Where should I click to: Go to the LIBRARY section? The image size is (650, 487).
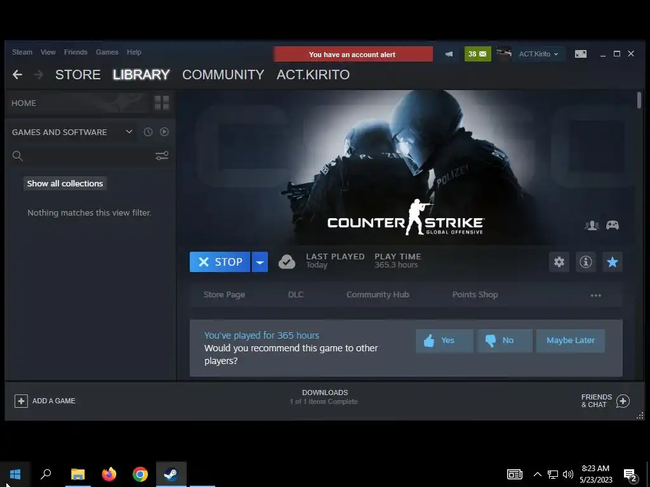point(141,75)
